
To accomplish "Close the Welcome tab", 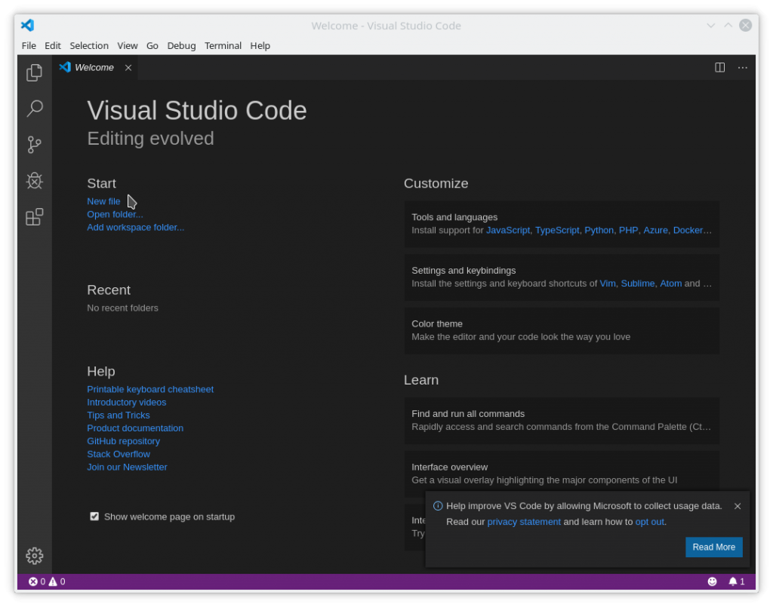I will coord(128,67).
